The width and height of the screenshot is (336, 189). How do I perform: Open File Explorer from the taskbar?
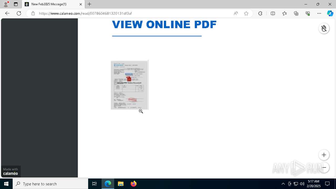[x=121, y=184]
